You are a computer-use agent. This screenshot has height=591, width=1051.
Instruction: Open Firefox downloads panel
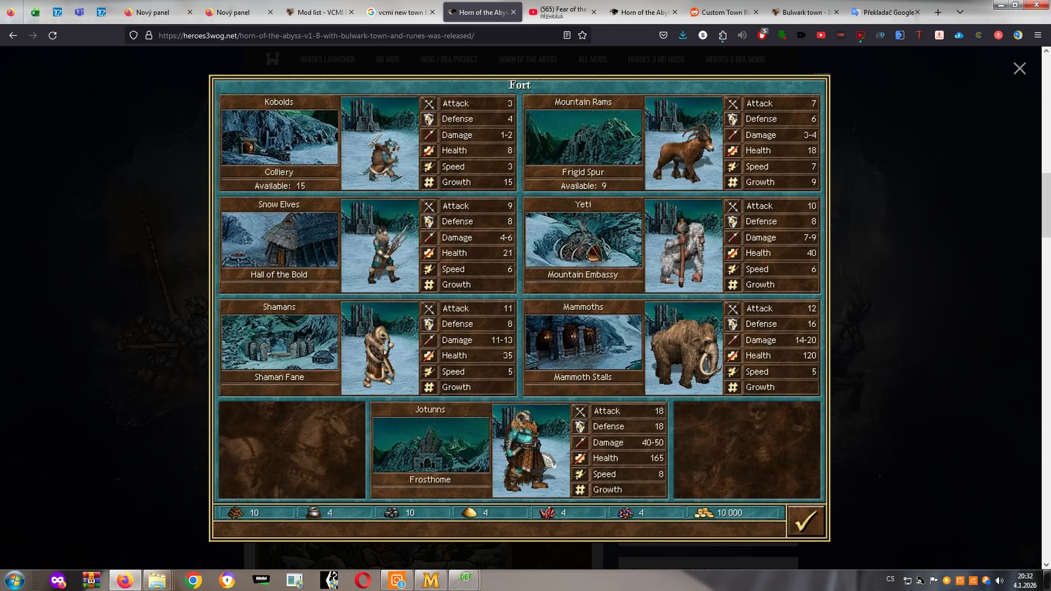pyautogui.click(x=683, y=36)
